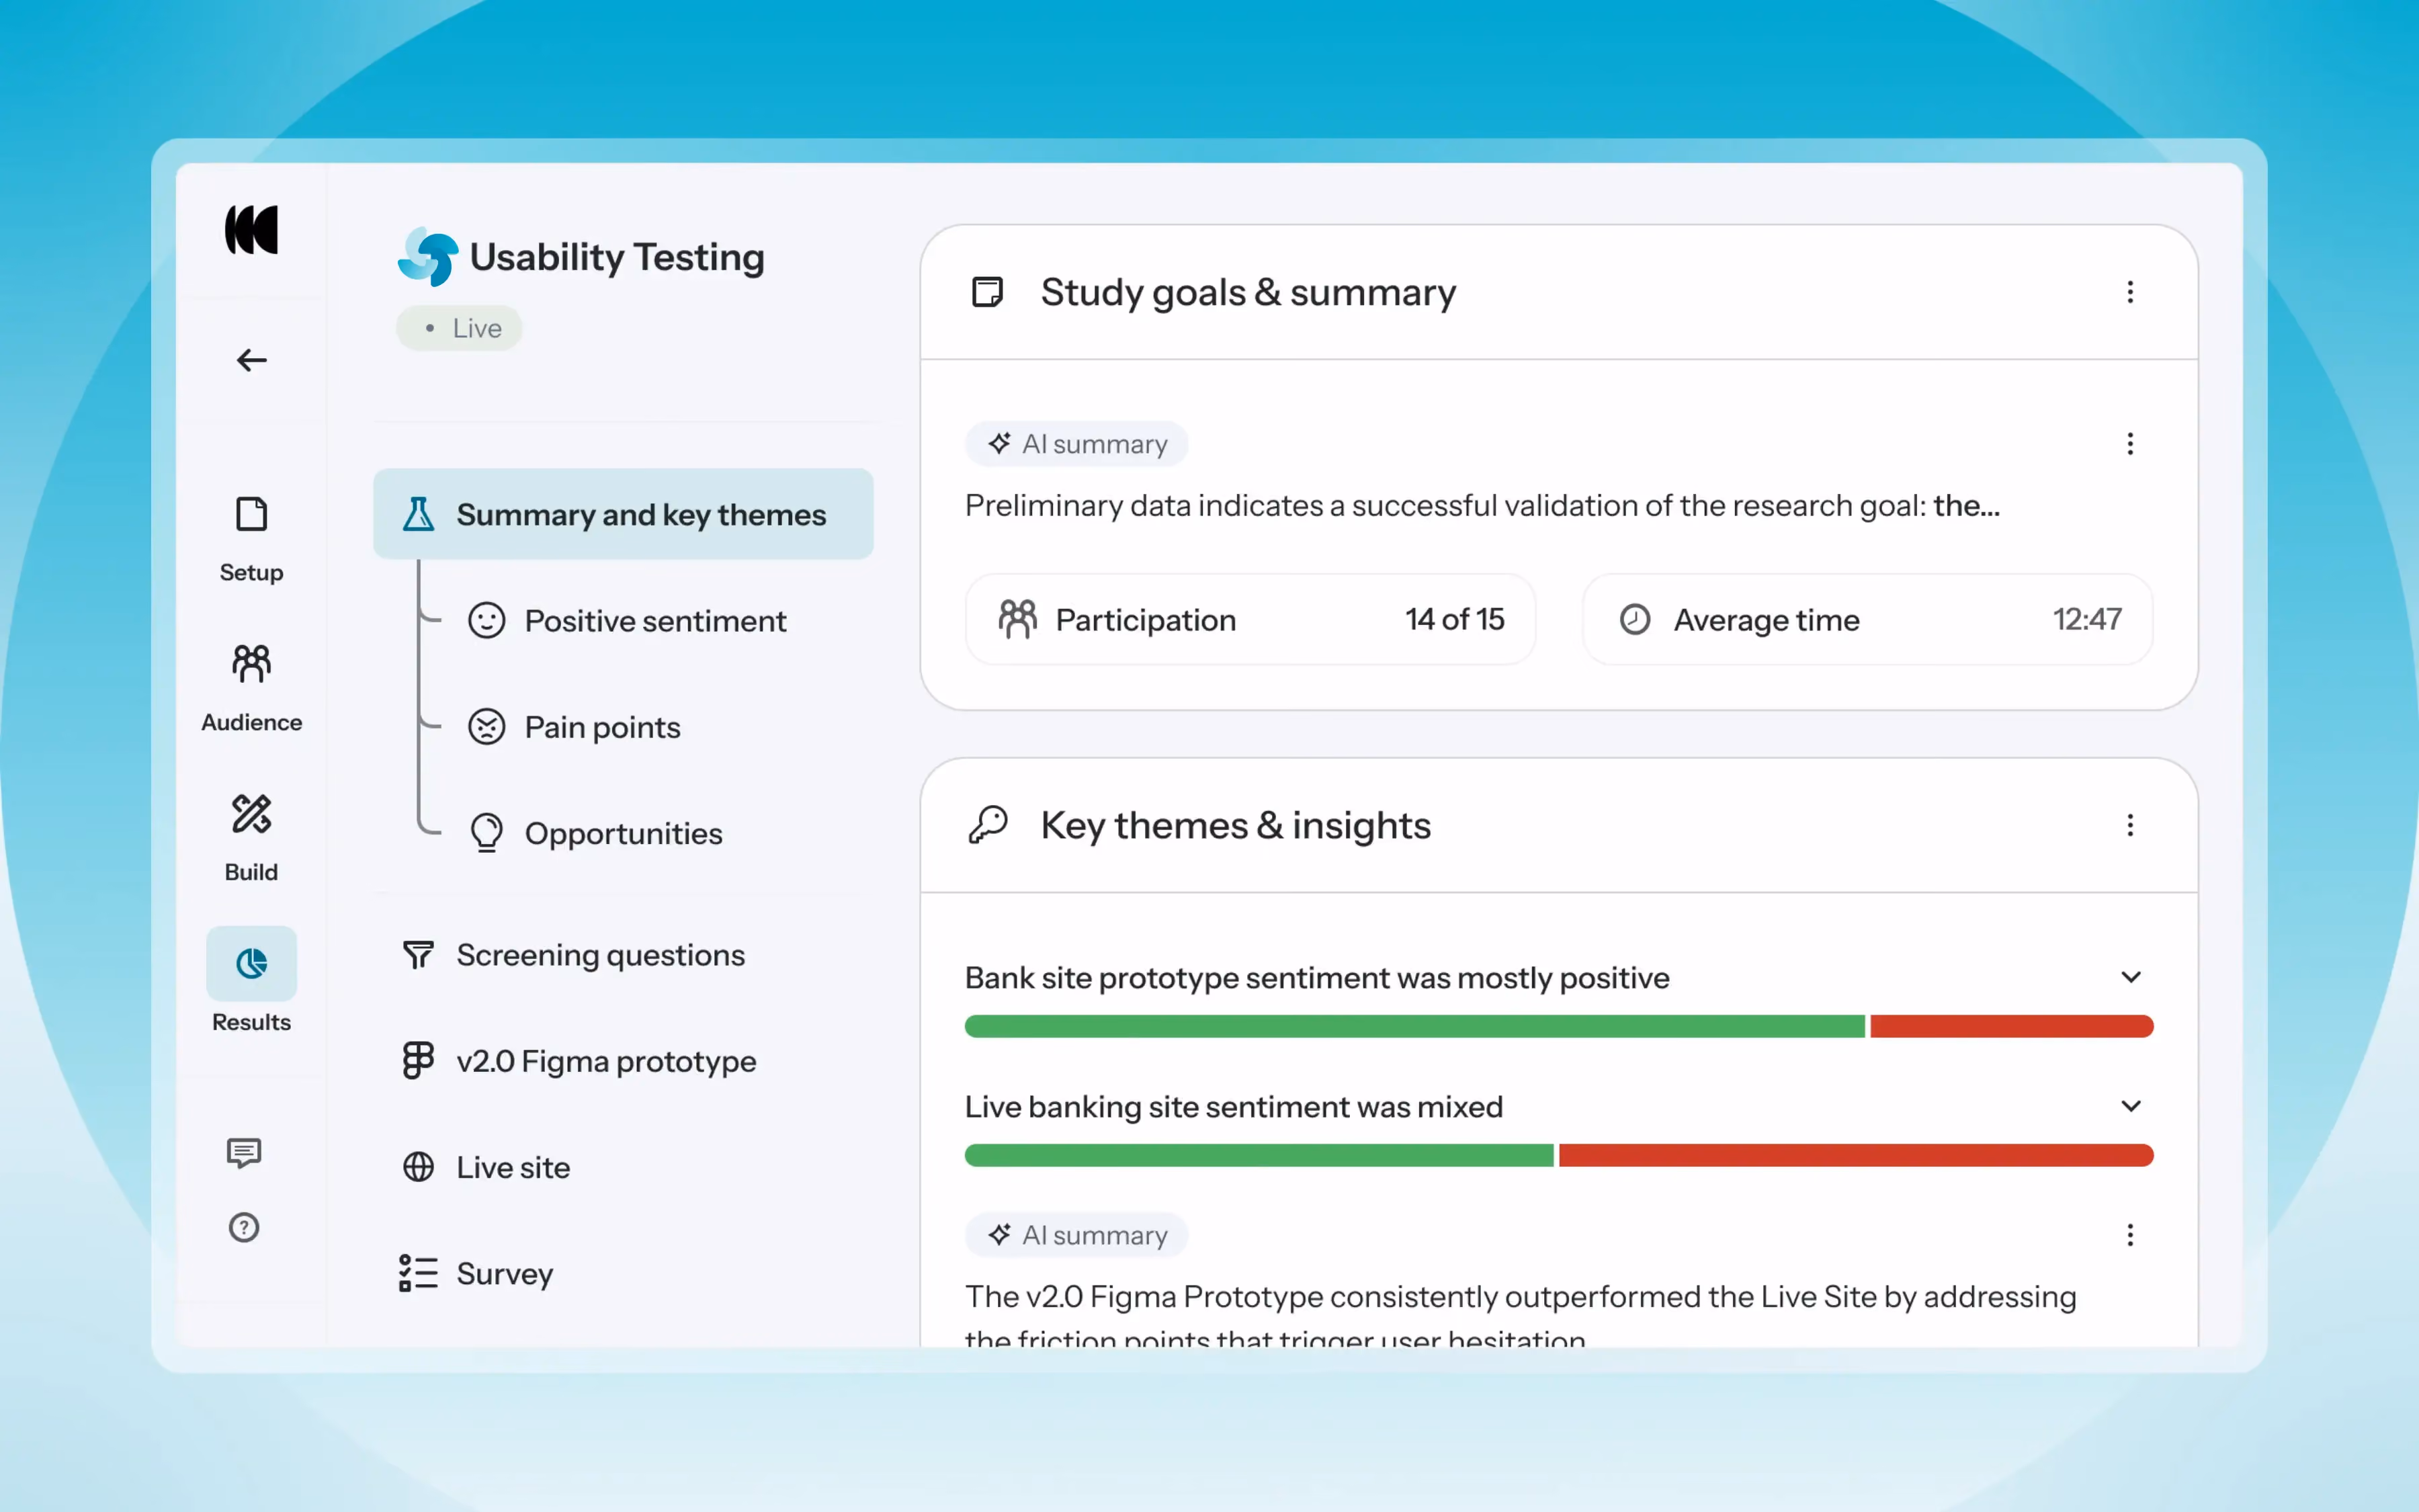Click the Study goals note icon
The width and height of the screenshot is (2419, 1512).
tap(988, 292)
